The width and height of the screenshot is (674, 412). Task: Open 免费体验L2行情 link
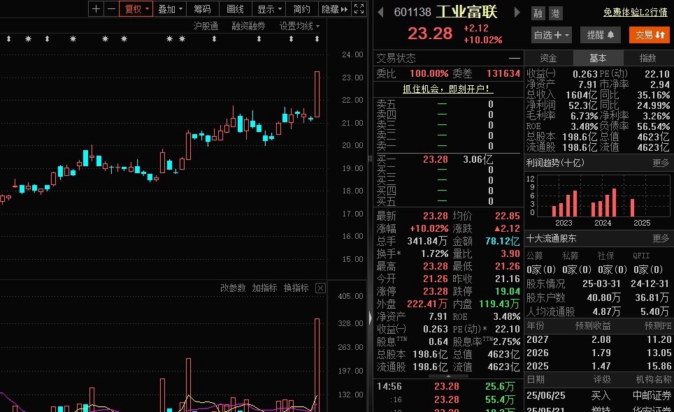point(636,12)
